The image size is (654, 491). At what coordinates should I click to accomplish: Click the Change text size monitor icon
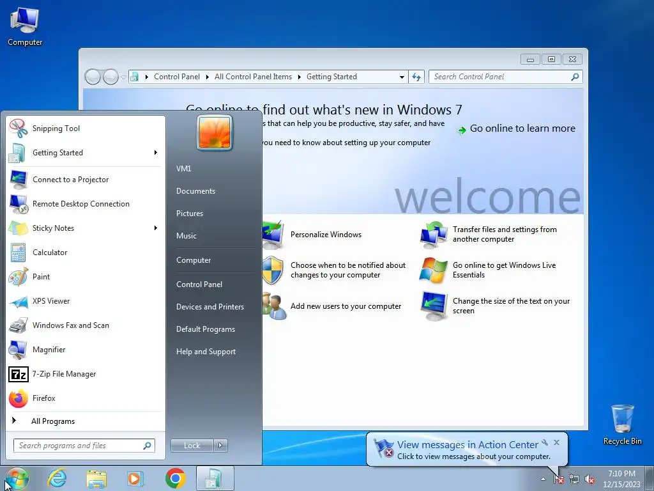434,306
